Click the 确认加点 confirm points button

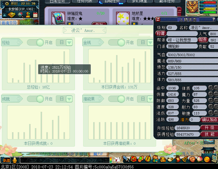[x=210, y=120]
